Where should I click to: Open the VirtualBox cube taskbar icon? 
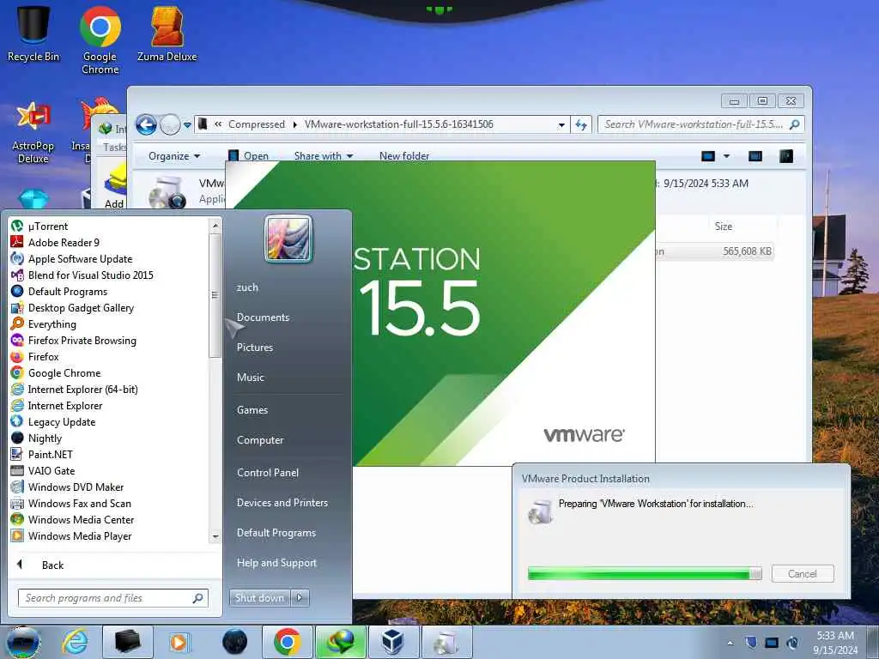393,642
